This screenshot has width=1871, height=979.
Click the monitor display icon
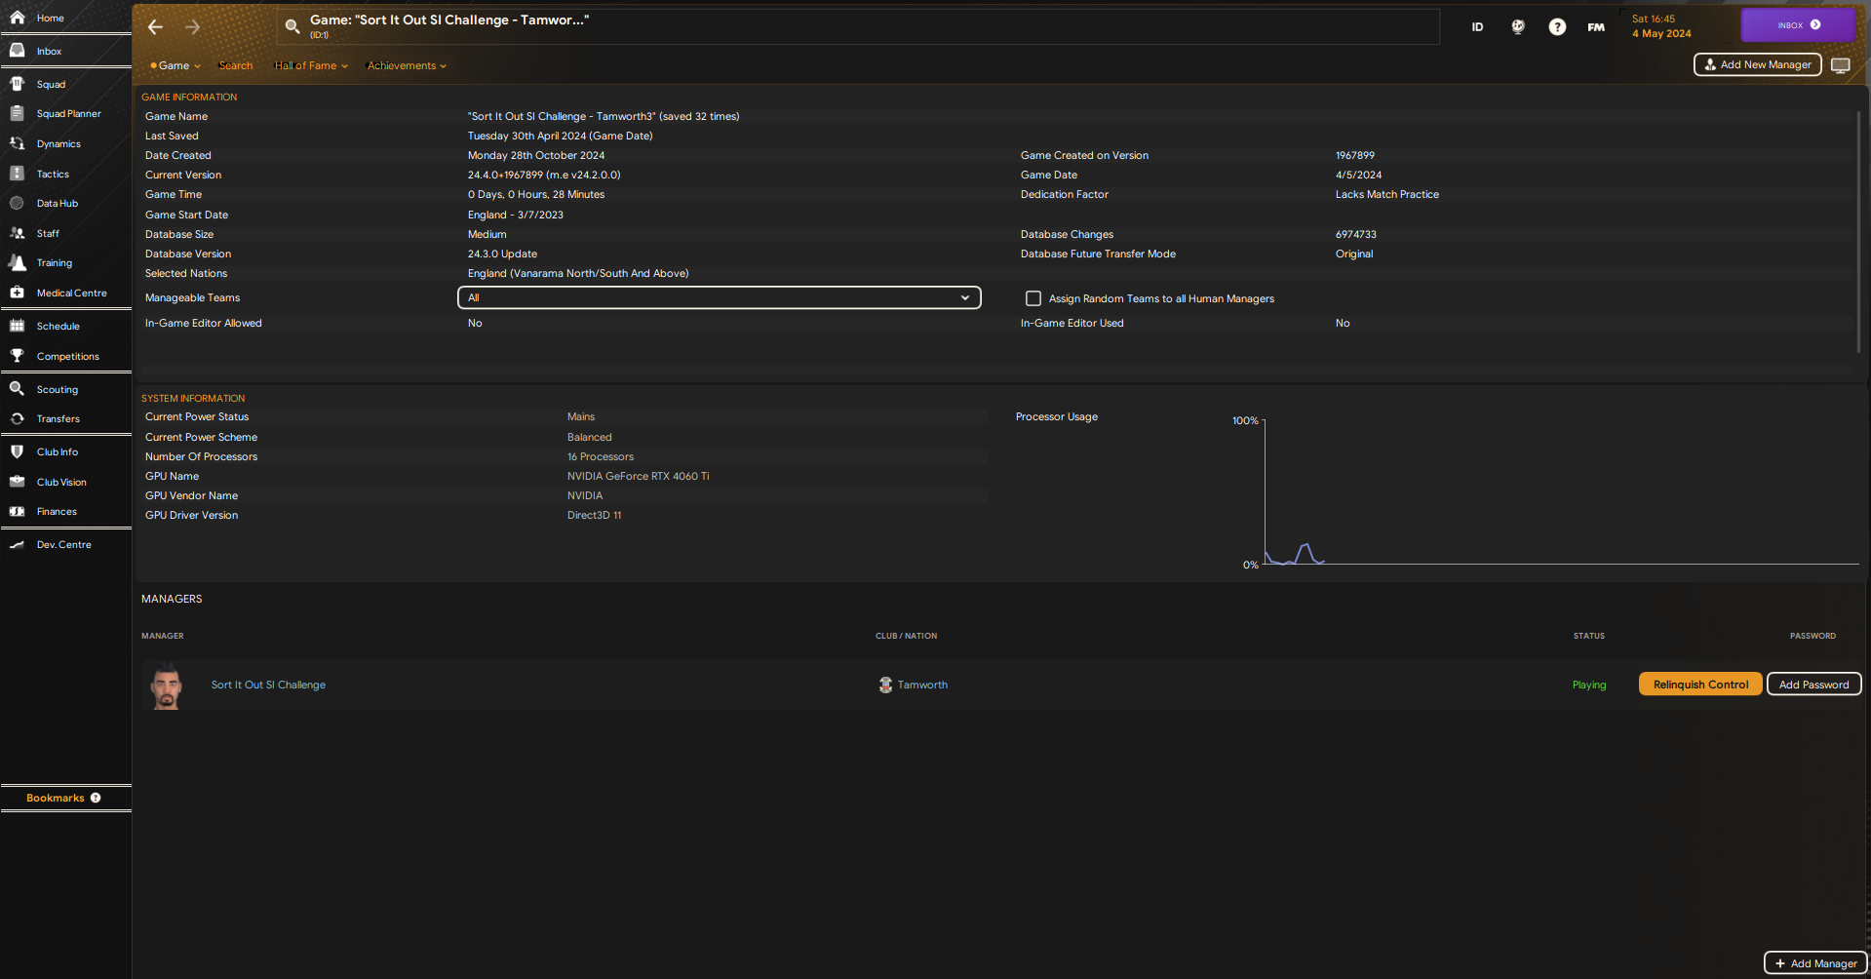[1841, 65]
